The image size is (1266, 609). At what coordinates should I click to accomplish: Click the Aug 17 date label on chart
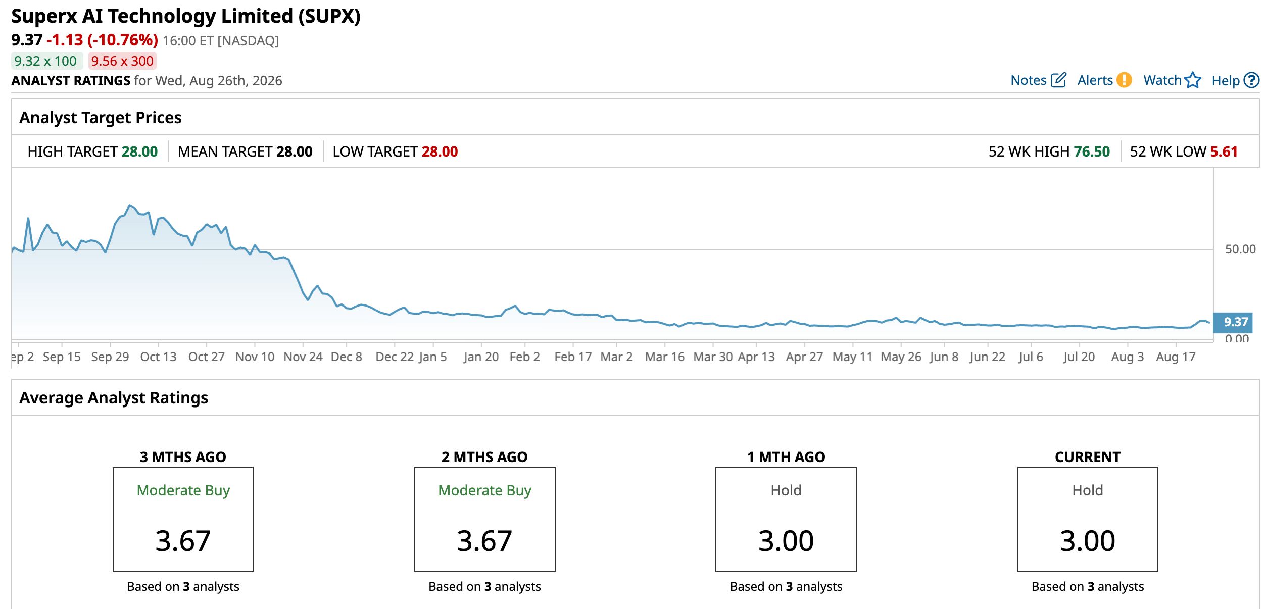[x=1176, y=357]
